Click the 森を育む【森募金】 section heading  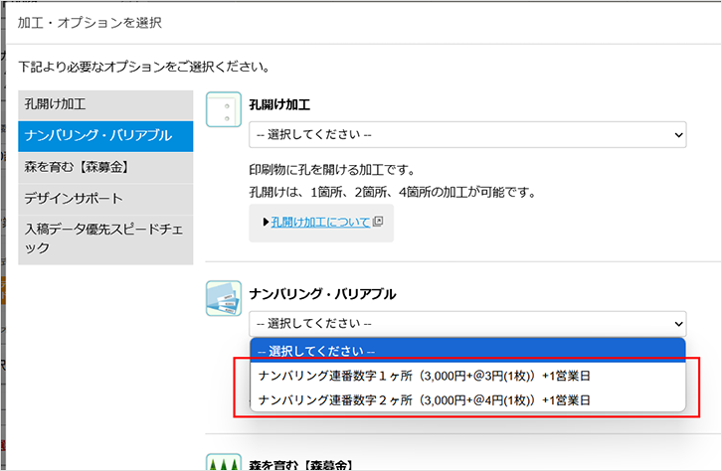[301, 465]
